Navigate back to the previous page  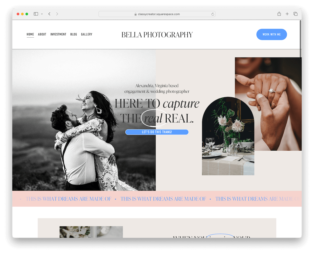[49, 14]
